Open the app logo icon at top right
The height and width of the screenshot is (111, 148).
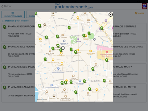[x=144, y=6]
